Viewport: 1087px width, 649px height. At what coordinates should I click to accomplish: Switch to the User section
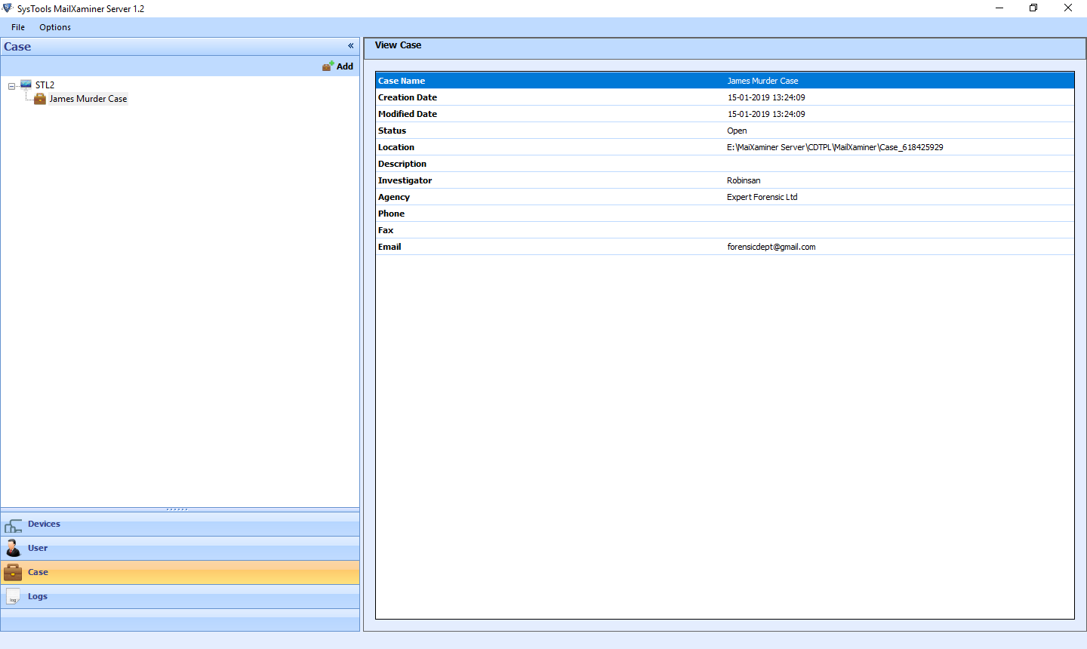pyautogui.click(x=180, y=549)
